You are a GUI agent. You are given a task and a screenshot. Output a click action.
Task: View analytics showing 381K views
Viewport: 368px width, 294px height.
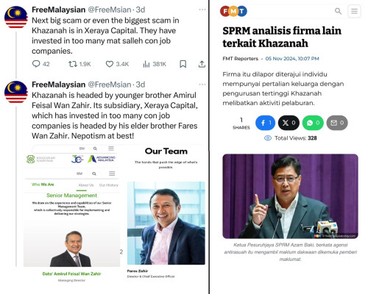[155, 64]
